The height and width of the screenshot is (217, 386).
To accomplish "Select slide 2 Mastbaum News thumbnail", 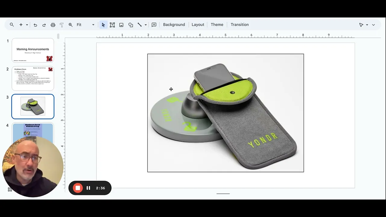I will (33, 78).
